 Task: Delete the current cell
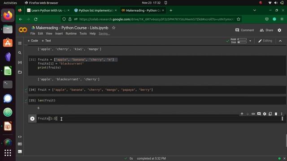click(276, 114)
